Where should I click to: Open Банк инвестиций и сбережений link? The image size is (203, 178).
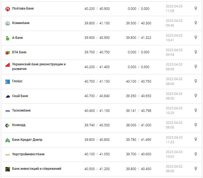37,169
